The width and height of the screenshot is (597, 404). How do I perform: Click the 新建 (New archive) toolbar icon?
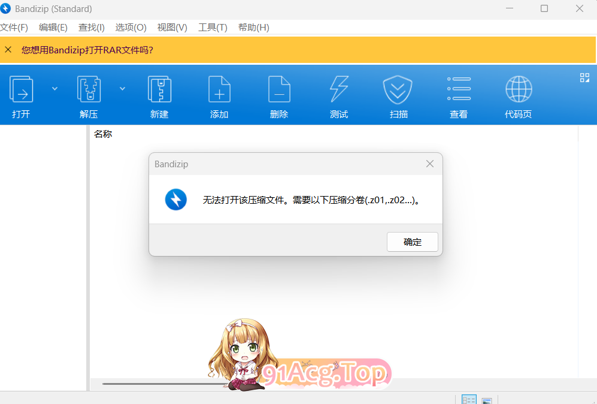pos(159,90)
